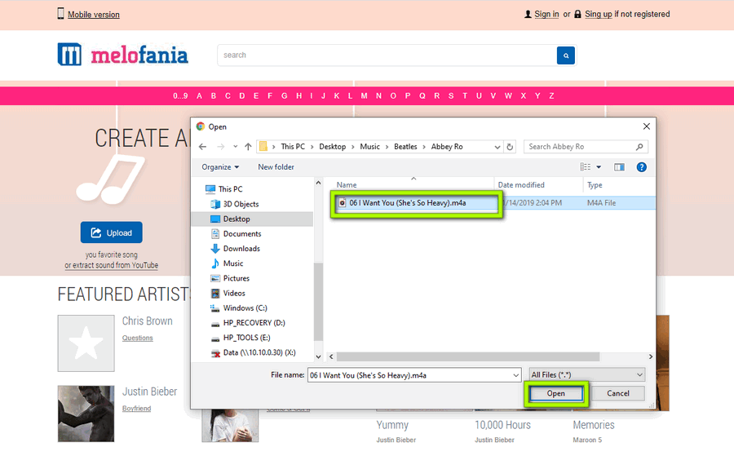The height and width of the screenshot is (469, 734).
Task: Open view options dropdown arrow
Action: 599,167
